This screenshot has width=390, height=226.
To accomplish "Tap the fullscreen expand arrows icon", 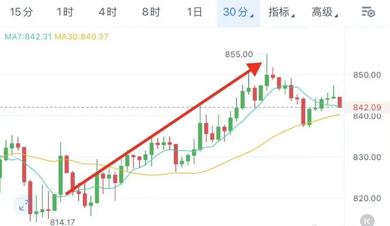I will 24,205.
